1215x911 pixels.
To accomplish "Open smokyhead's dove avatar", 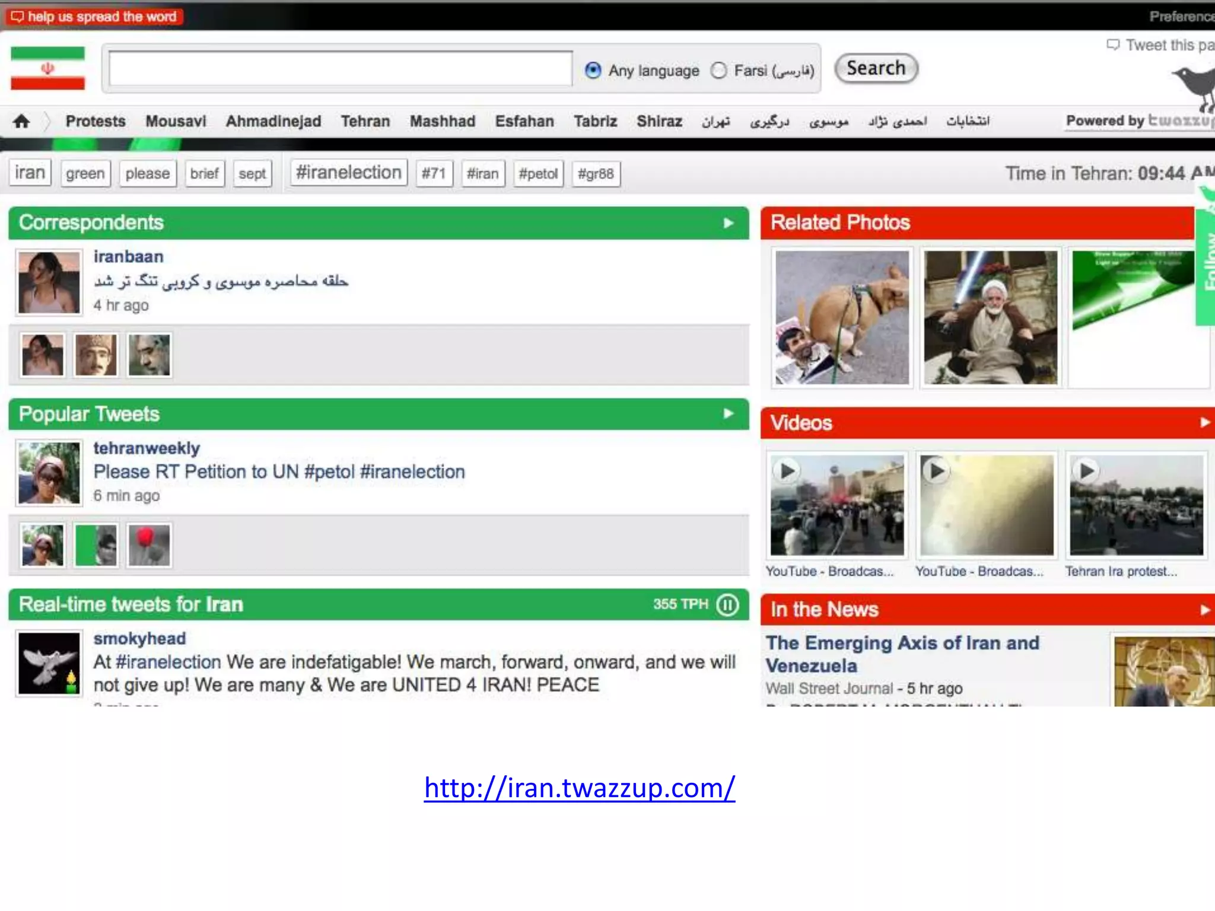I will click(49, 662).
